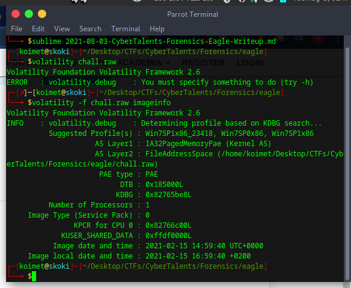Click the teal icon in the system tray
This screenshot has height=288, width=351.
[283, 1]
